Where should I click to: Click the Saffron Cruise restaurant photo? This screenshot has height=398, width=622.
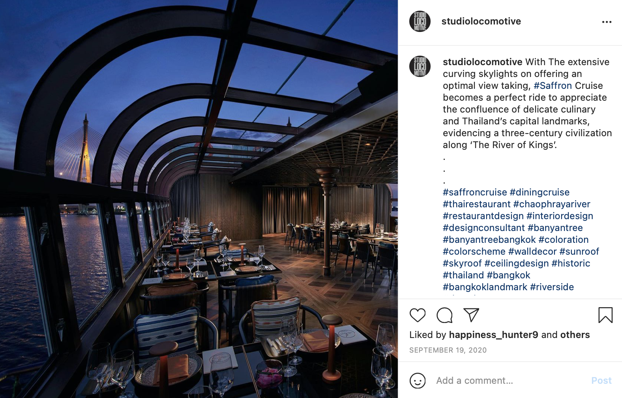coord(199,199)
